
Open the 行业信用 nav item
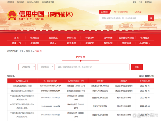(x=90, y=38)
